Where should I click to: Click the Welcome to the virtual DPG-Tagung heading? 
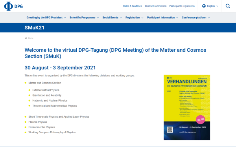(115, 53)
